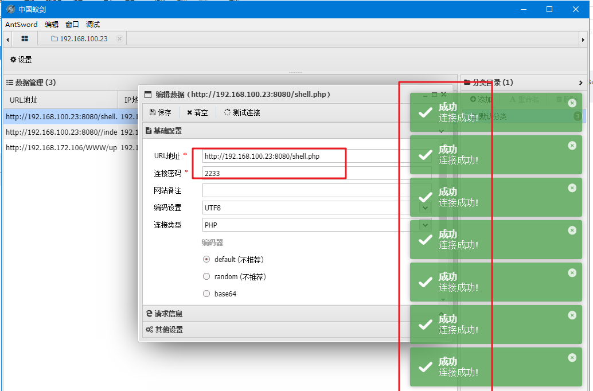Select the default (不推荐) encoder
Image resolution: width=593 pixels, height=391 pixels.
point(206,259)
